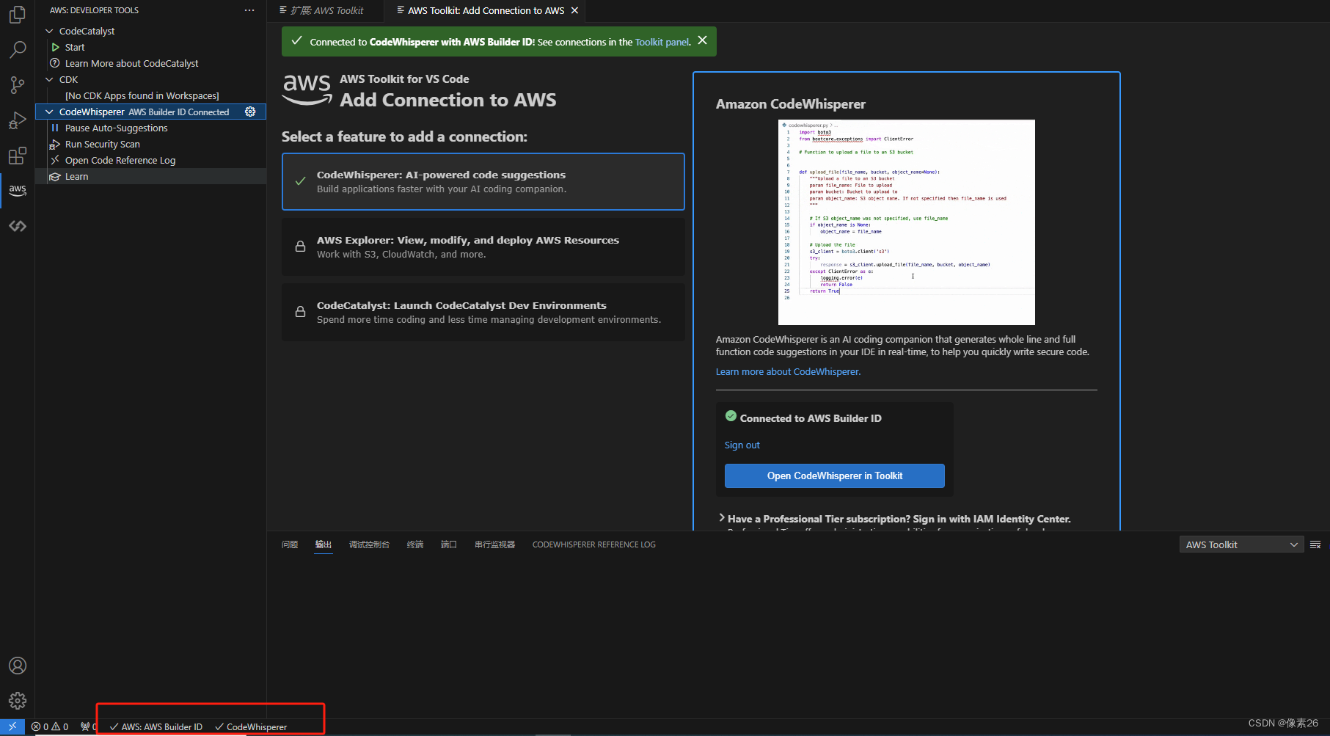1330x736 pixels.
Task: Select the AWS Toolkit: Add Connection to AWS tab
Action: 486,10
